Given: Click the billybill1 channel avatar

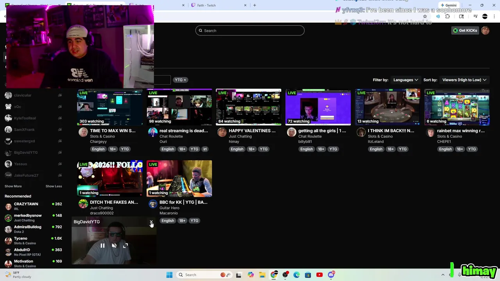Looking at the screenshot, I should pos(291,132).
